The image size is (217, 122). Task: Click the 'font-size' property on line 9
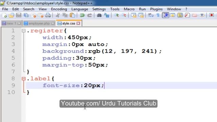pos(61,85)
